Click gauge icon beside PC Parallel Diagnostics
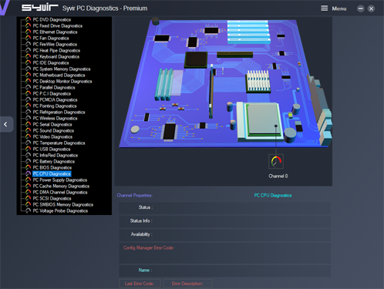 pos(28,87)
